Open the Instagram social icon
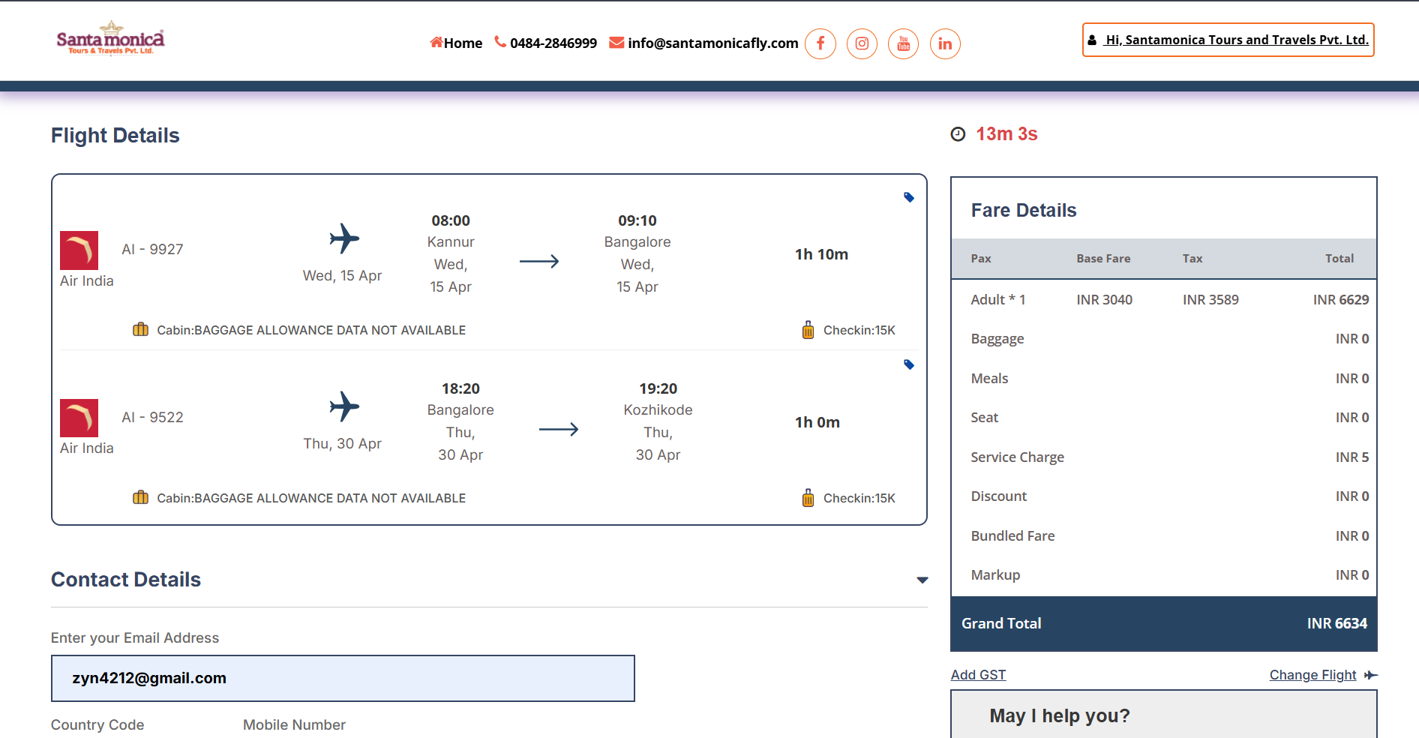This screenshot has height=738, width=1419. (x=862, y=43)
